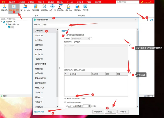Click the 导出策略(E) button
Viewport: 164px width, 118px height.
click(x=98, y=112)
